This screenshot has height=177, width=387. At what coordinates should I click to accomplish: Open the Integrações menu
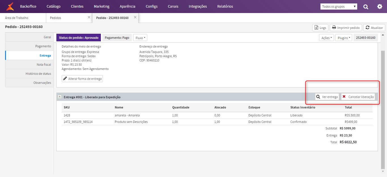pyautogui.click(x=198, y=6)
